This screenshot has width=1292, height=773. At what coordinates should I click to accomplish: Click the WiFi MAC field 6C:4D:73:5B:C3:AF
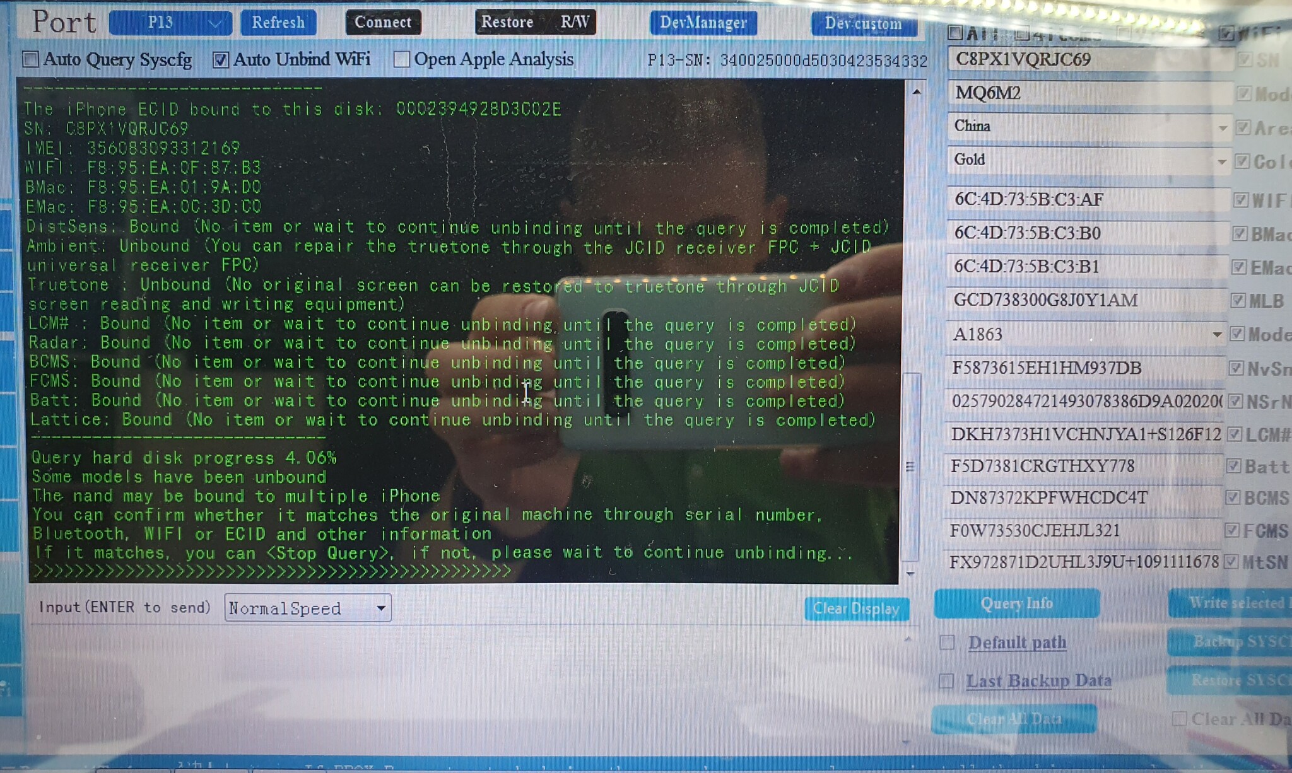coord(1088,199)
